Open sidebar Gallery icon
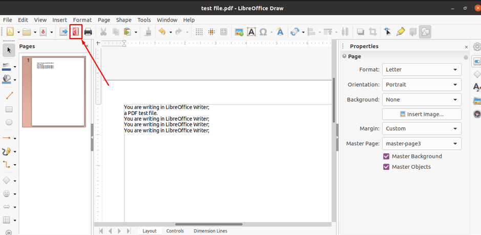Viewport: 481px width, 235px height. point(477,101)
